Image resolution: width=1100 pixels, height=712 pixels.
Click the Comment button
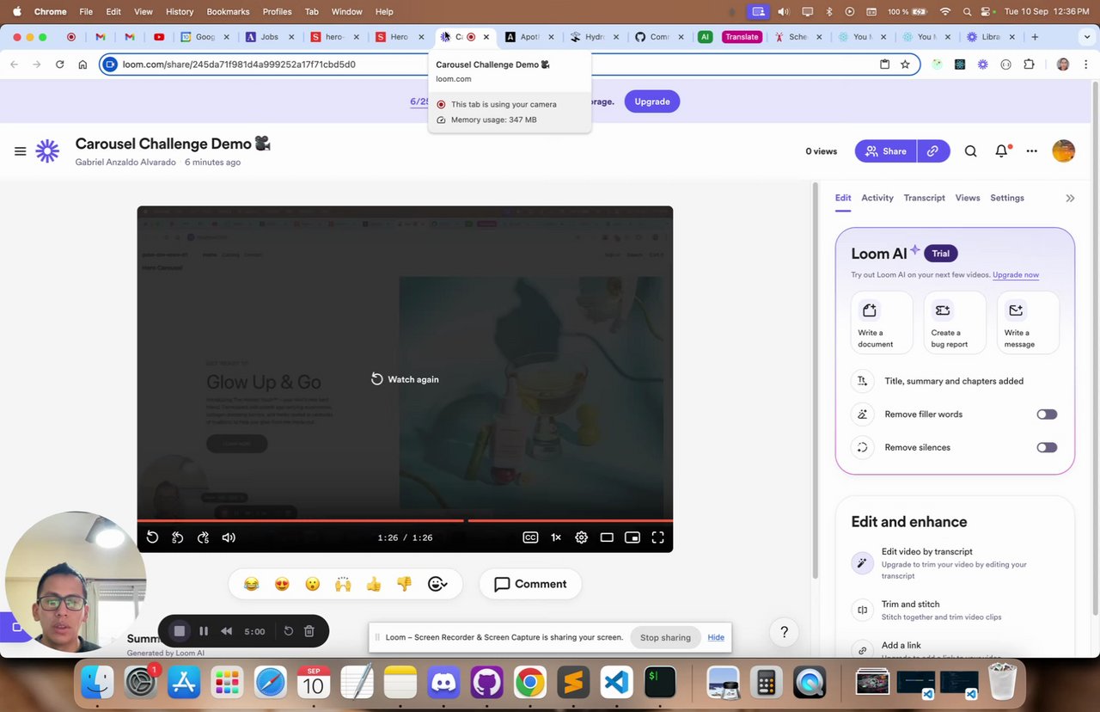point(530,584)
